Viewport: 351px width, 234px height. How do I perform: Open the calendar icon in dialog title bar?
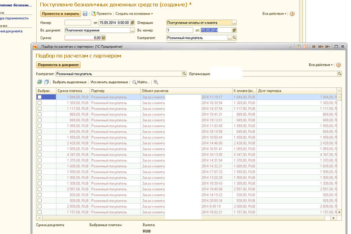305,47
